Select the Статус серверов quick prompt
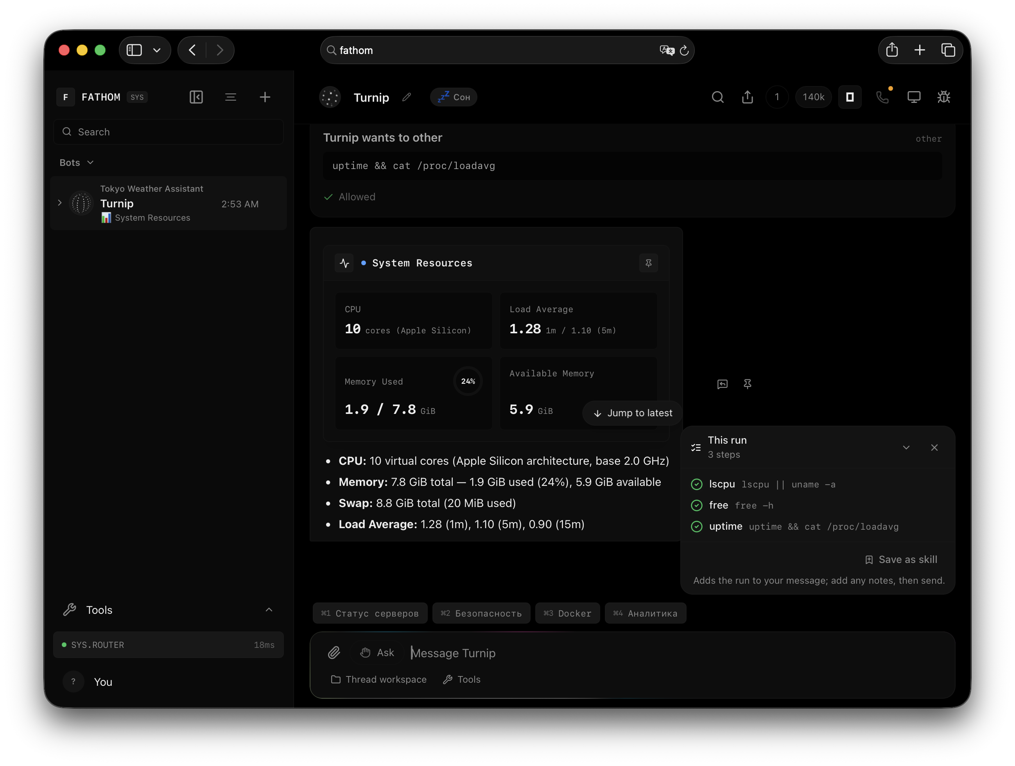1015x766 pixels. (370, 613)
